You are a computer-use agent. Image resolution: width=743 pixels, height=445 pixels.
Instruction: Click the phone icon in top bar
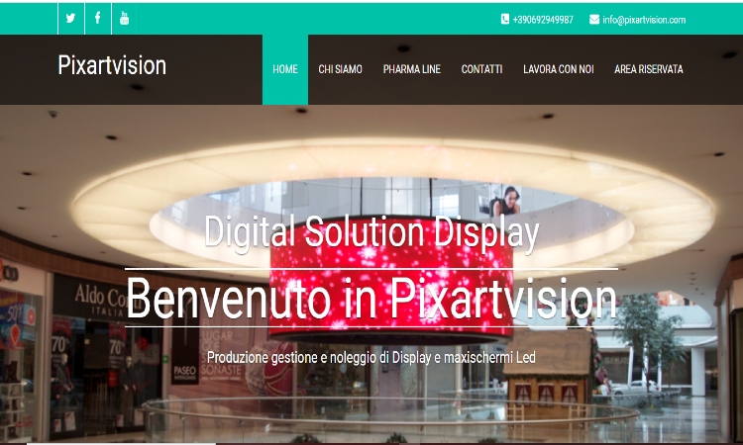coord(505,19)
